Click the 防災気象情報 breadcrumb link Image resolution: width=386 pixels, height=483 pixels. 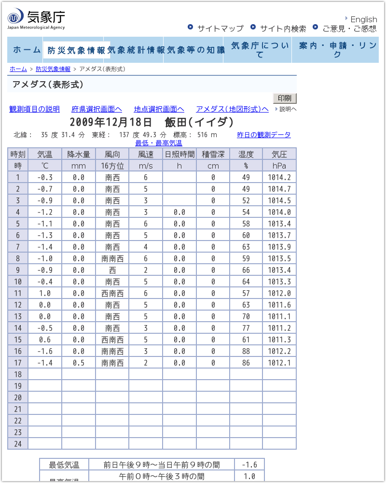coord(53,69)
